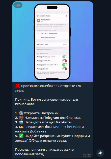The width and height of the screenshot is (111, 159).
Task: Select the Only Selected Chats option
Action: point(52,38)
